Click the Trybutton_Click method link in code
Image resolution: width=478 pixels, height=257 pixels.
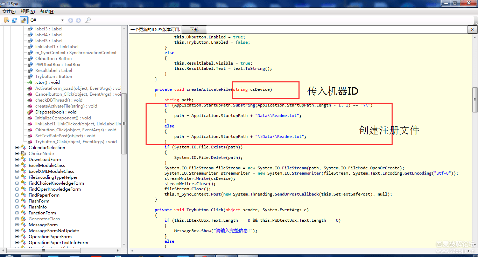point(205,210)
